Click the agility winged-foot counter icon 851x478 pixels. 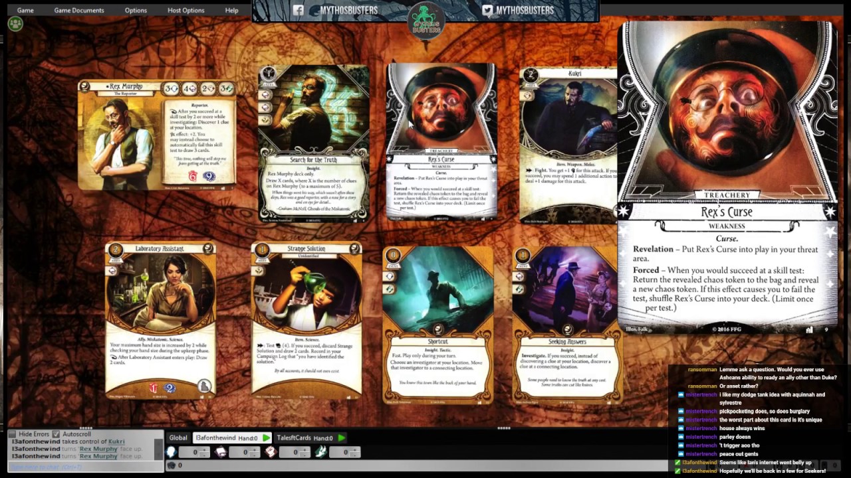[320, 452]
